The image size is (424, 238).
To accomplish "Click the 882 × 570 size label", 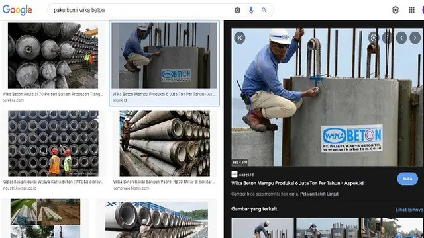I will point(240,163).
